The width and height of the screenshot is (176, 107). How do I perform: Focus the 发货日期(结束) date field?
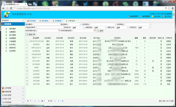coord(83,30)
